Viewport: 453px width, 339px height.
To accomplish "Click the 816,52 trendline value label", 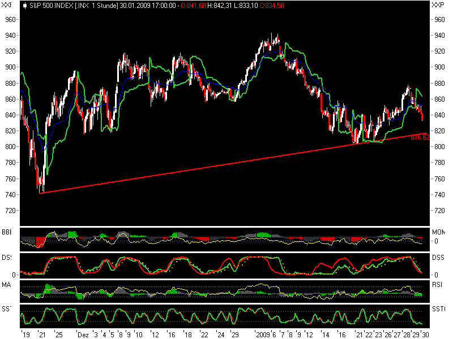I will coord(419,137).
